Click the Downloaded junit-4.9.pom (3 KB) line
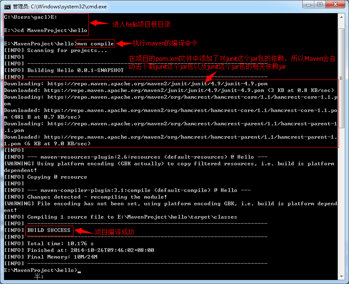The height and width of the screenshot is (284, 349). tap(169, 90)
